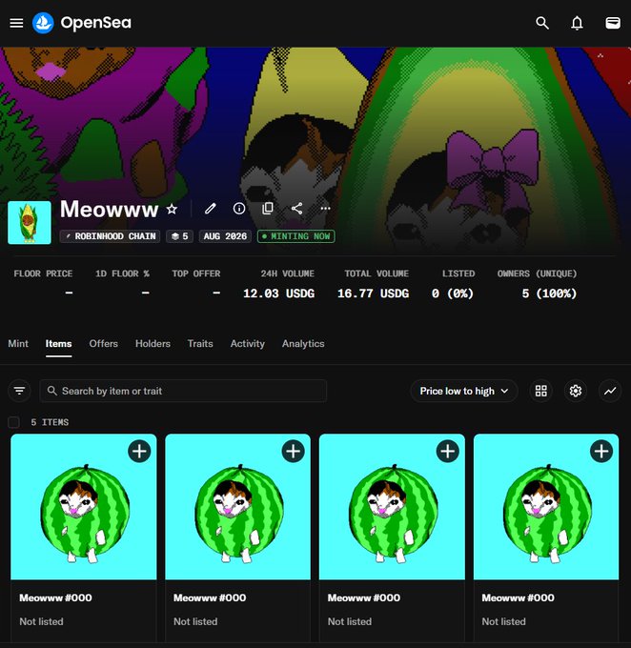Copy collection link icon
631x648 pixels.
(268, 209)
